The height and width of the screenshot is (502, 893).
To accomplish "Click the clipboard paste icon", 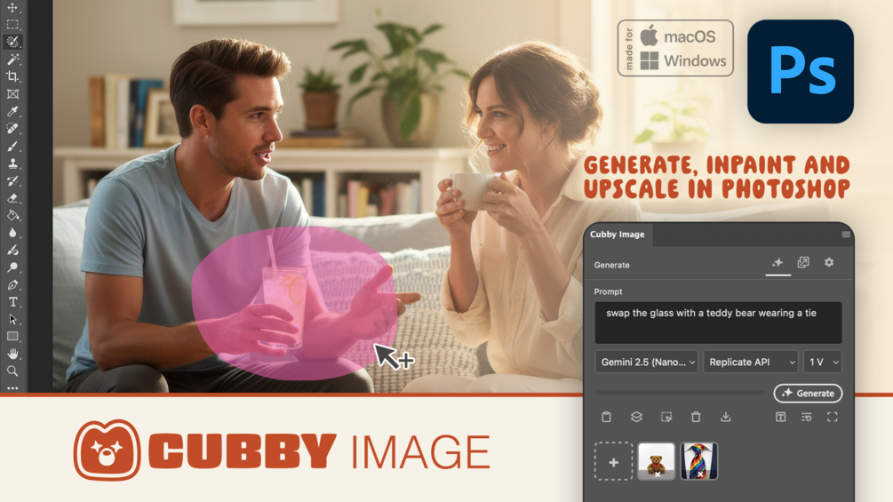I will [607, 417].
